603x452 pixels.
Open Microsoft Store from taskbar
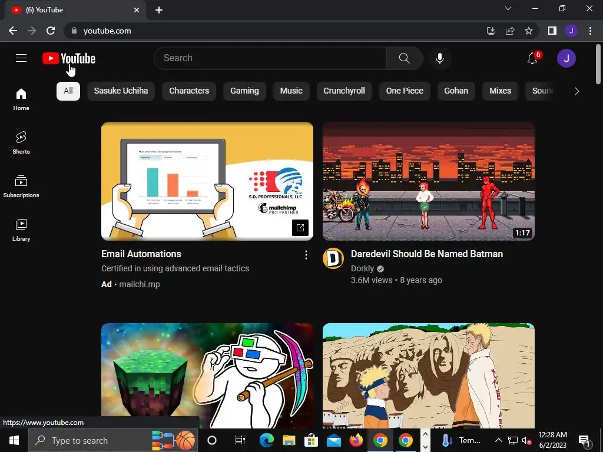click(x=311, y=440)
